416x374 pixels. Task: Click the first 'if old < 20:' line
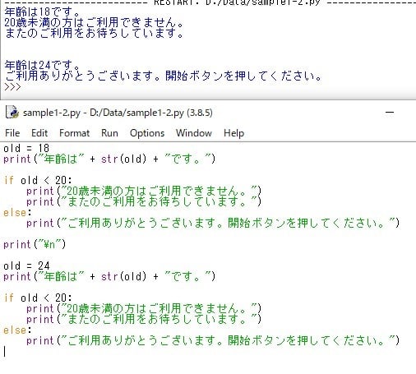coord(38,180)
